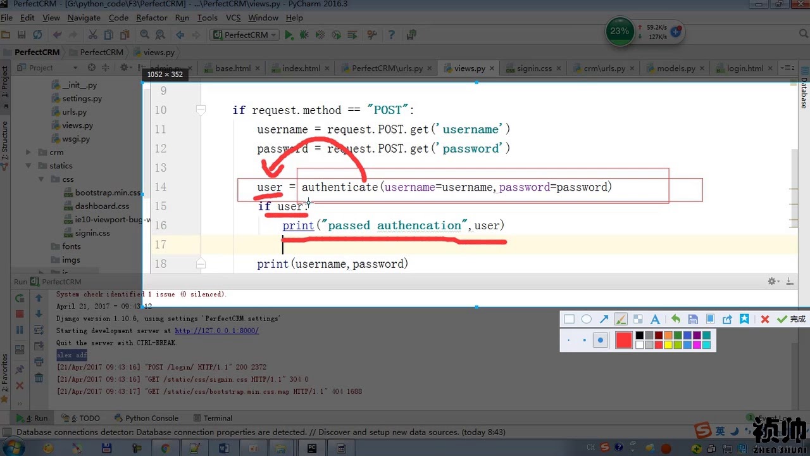Open the Terminal tool window
The width and height of the screenshot is (810, 456).
213,418
